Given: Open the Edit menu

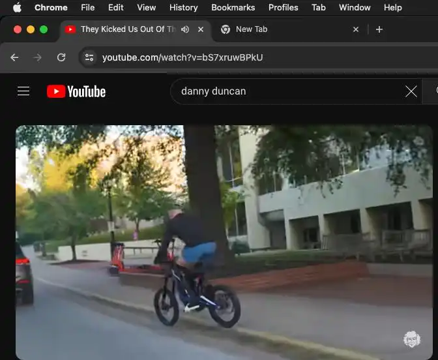Looking at the screenshot, I should pyautogui.click(x=115, y=8).
